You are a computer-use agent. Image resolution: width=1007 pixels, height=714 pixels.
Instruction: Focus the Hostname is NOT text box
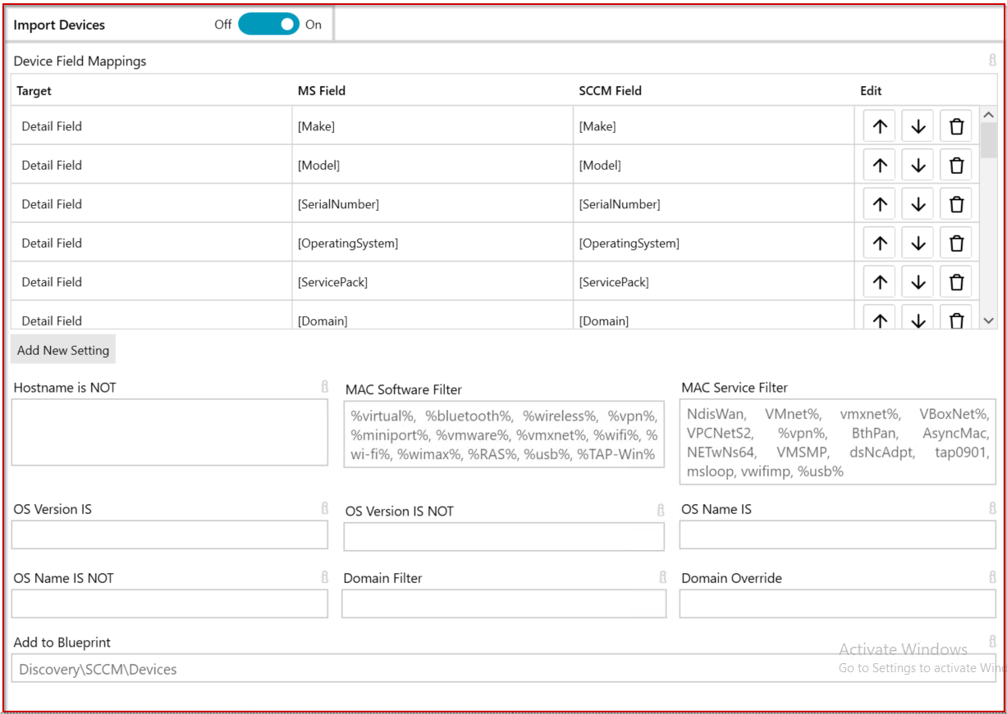click(x=170, y=433)
